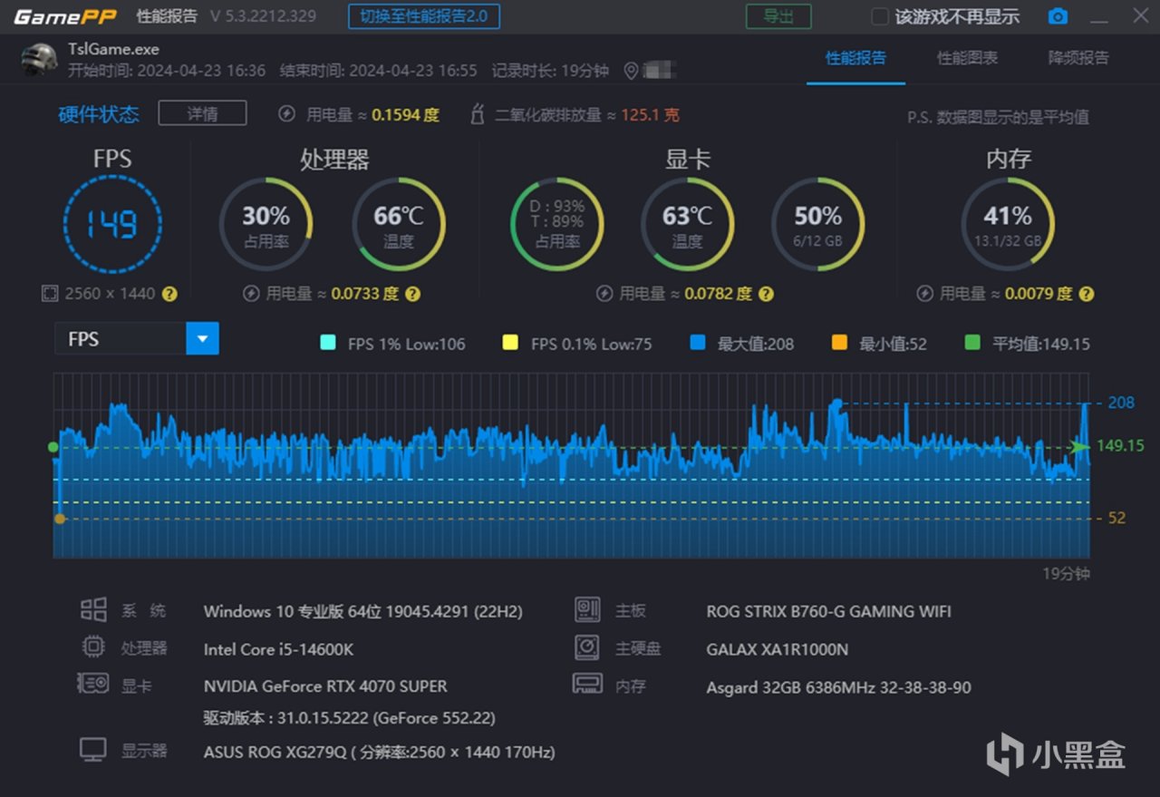The height and width of the screenshot is (797, 1160).
Task: Click the lightning icon under the processor gauges
Action: [x=252, y=294]
